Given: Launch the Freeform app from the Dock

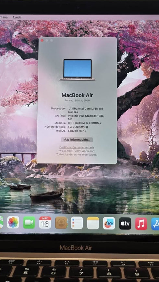Looking at the screenshot, I should pyautogui.click(x=109, y=223).
